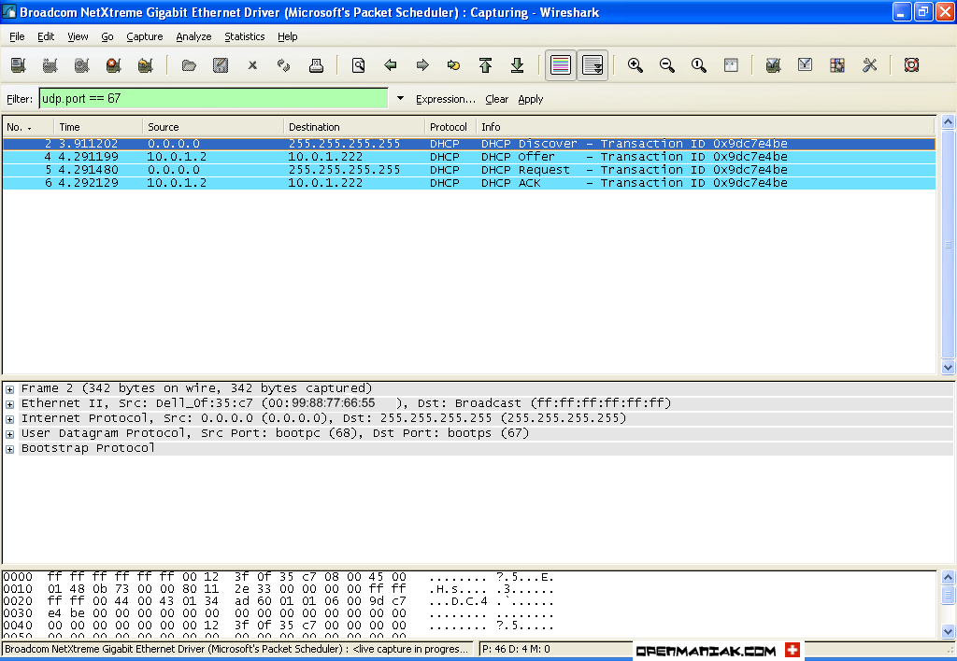Expand the Internet Protocol tree node
957x661 pixels.
[9, 419]
